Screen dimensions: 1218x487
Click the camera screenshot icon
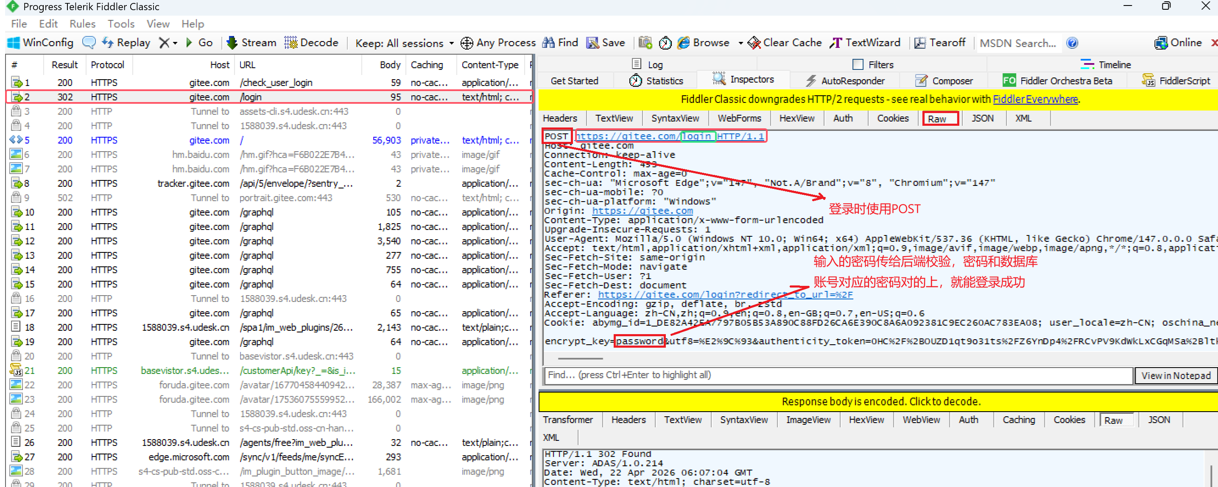[x=645, y=42]
